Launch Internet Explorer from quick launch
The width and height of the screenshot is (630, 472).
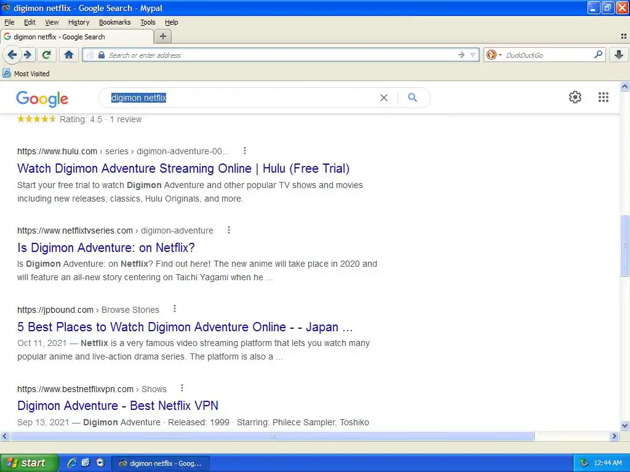click(72, 463)
